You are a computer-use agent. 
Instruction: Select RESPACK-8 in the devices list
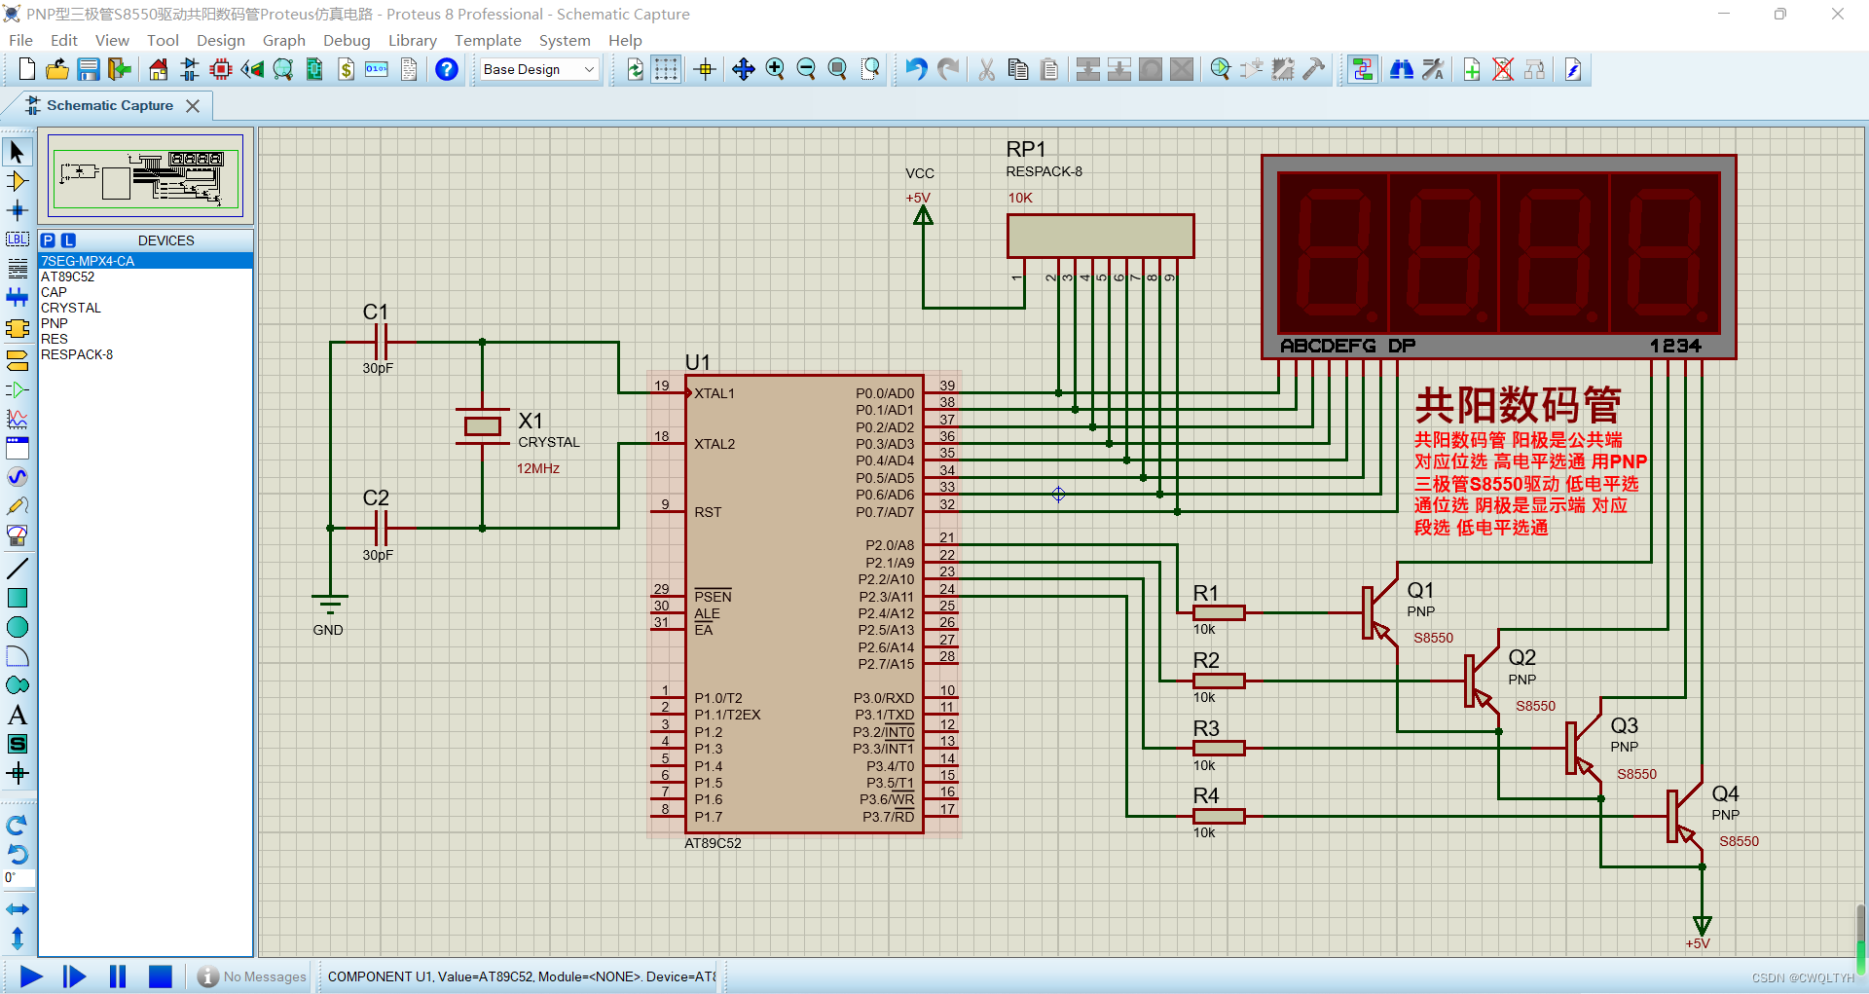coord(145,354)
